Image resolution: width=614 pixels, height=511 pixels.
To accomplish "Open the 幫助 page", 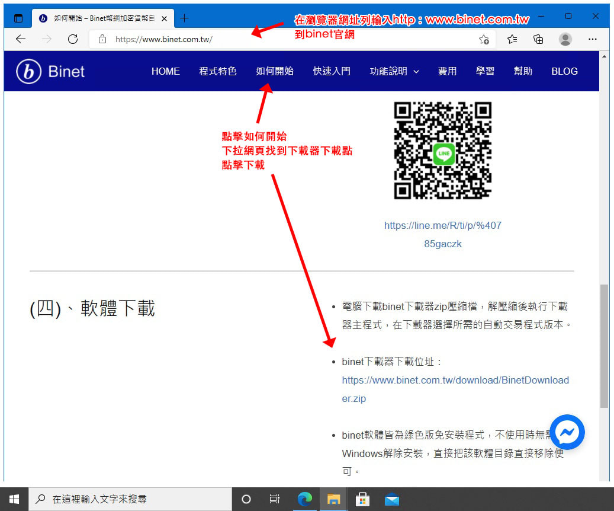I will 523,71.
